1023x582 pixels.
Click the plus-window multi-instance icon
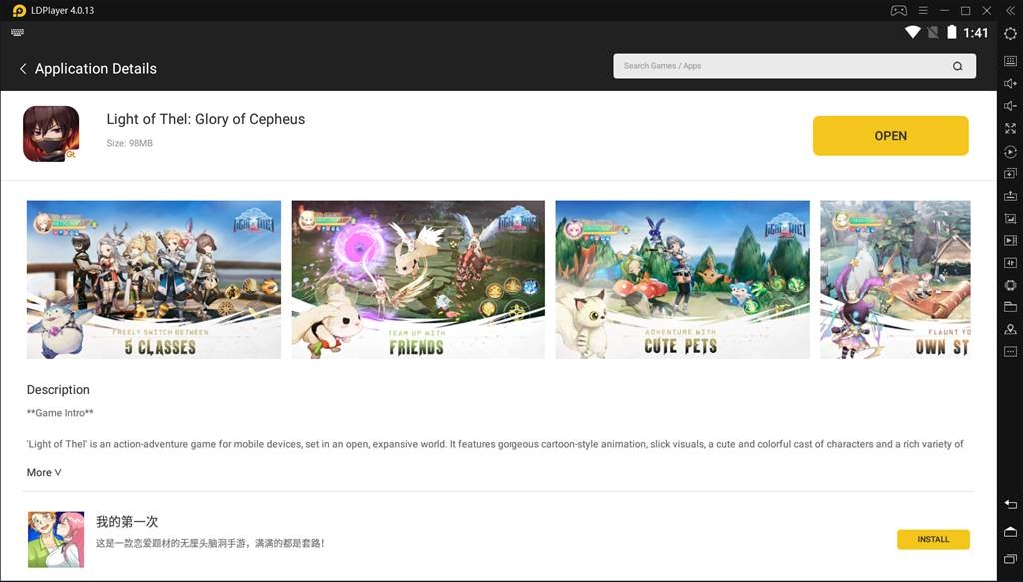point(1010,174)
